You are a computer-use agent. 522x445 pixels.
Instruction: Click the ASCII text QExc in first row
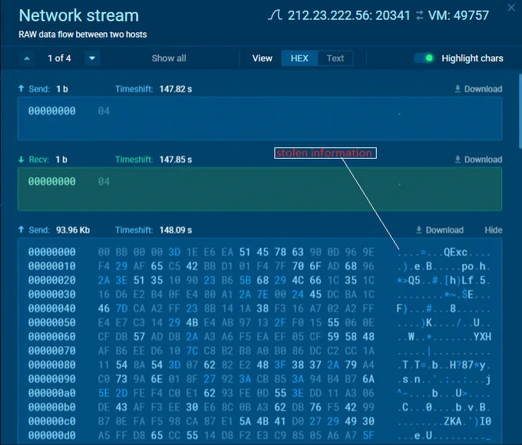pos(455,252)
